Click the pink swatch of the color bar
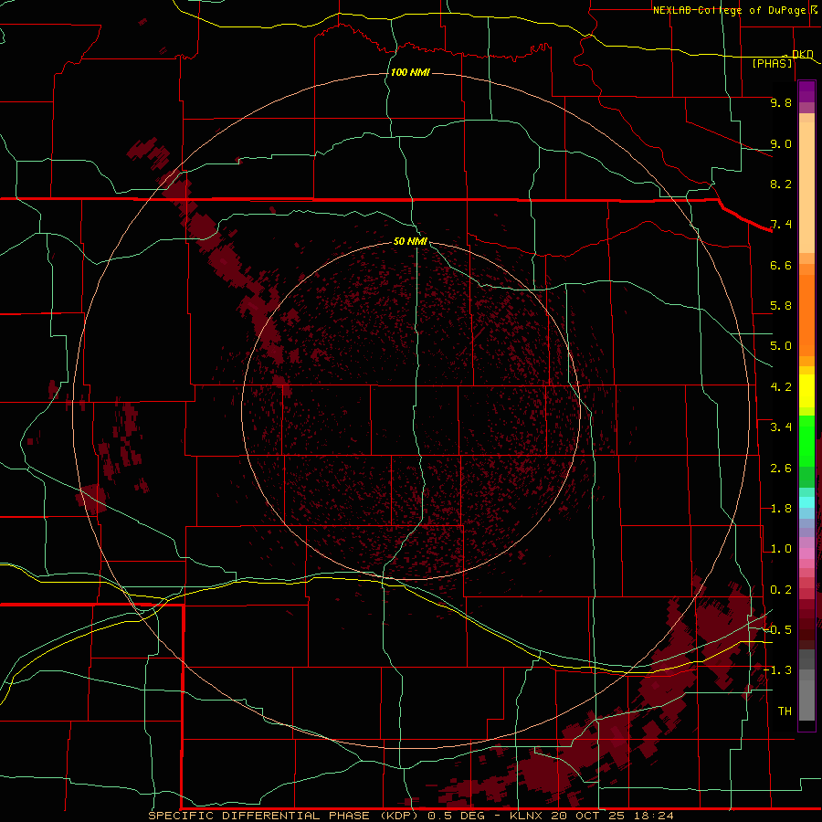Screen dimensions: 822x822 [806, 553]
